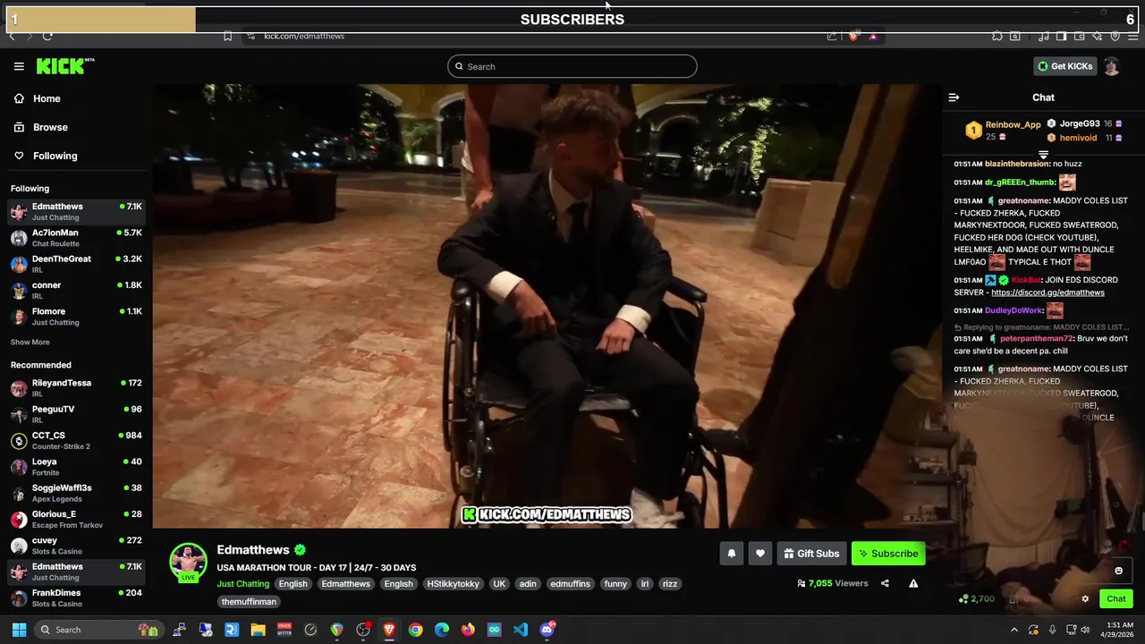This screenshot has width=1145, height=644.
Task: Click the Gift Subs button
Action: tap(811, 554)
